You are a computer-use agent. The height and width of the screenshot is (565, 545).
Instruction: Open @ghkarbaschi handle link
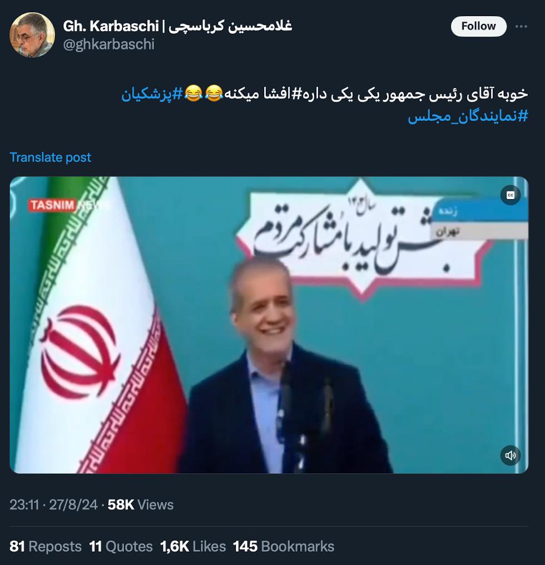point(108,44)
